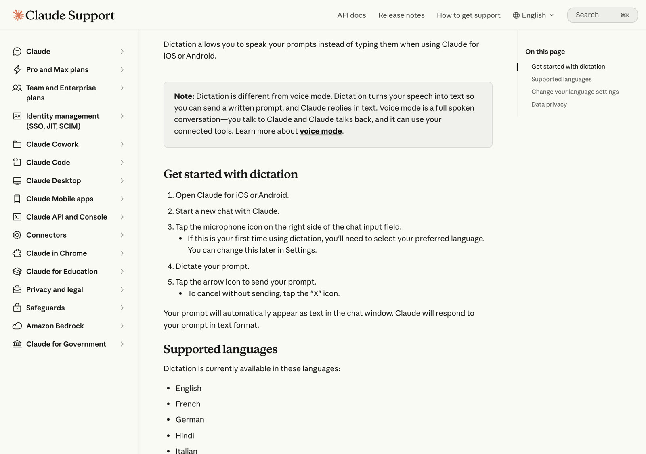
Task: Click 'Hindi' in the supported languages list
Action: tap(185, 435)
